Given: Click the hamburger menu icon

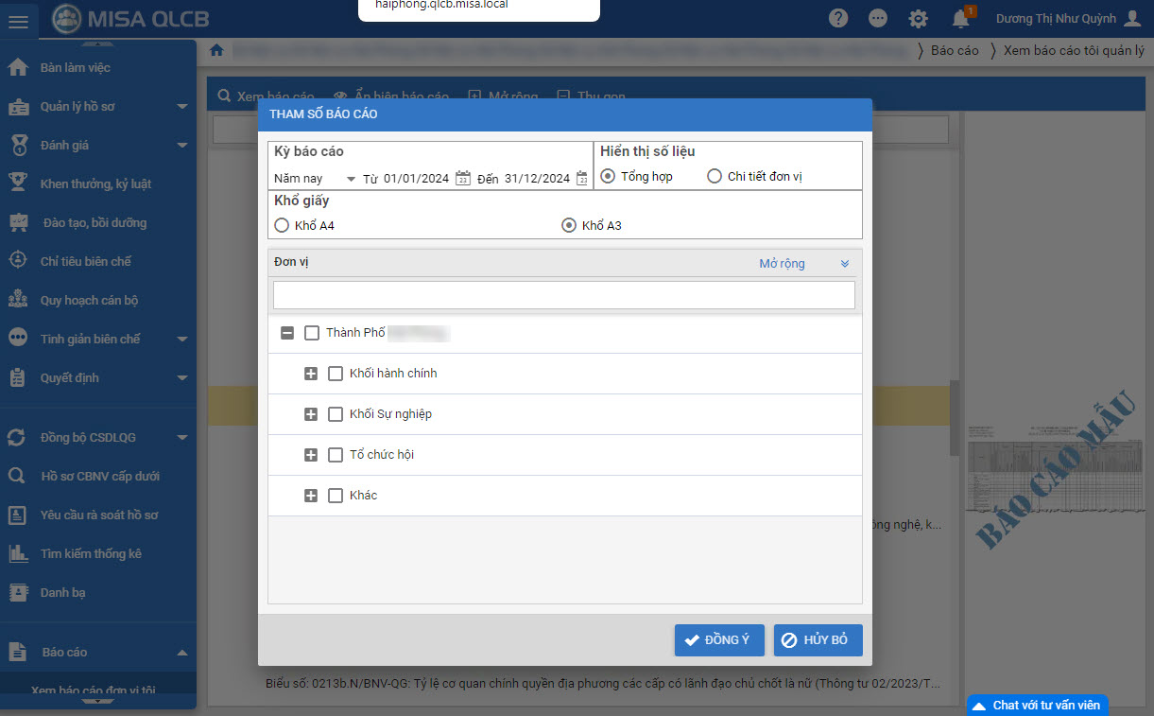Looking at the screenshot, I should 18,21.
